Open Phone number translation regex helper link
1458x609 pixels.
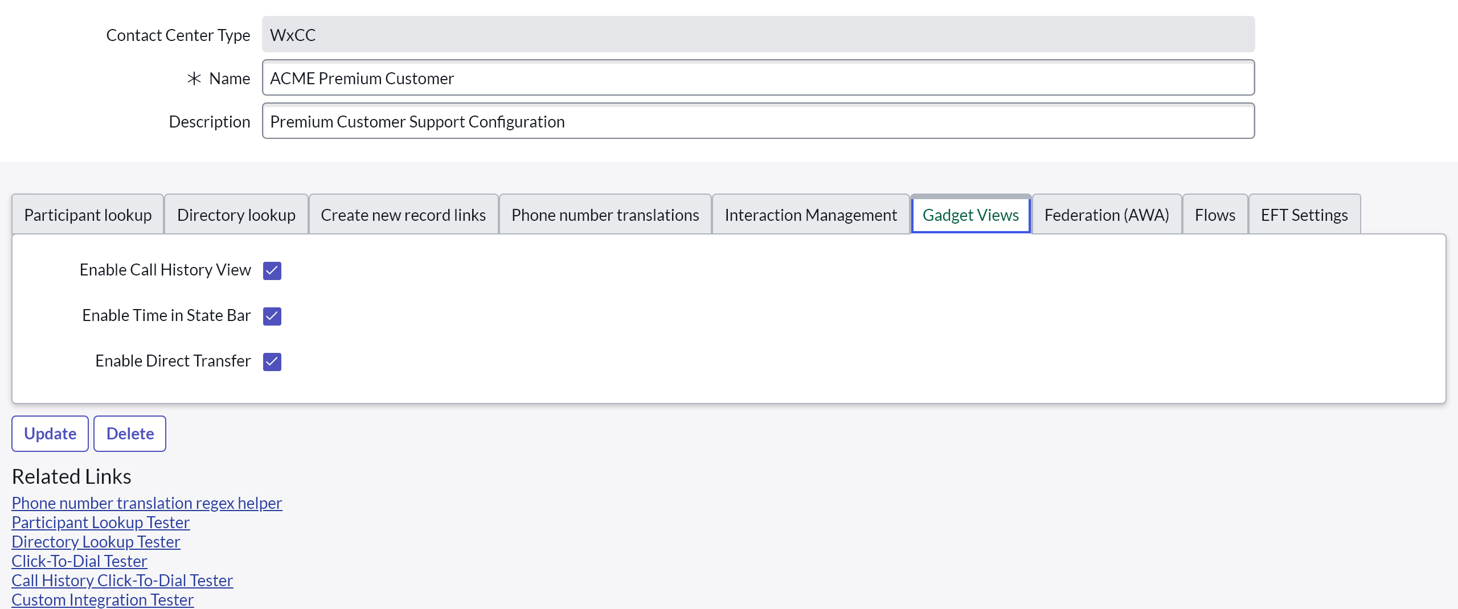click(146, 503)
